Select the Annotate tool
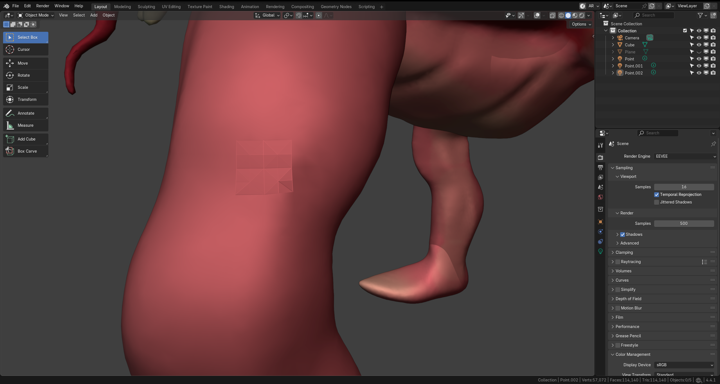Viewport: 720px width, 384px height. [26, 113]
